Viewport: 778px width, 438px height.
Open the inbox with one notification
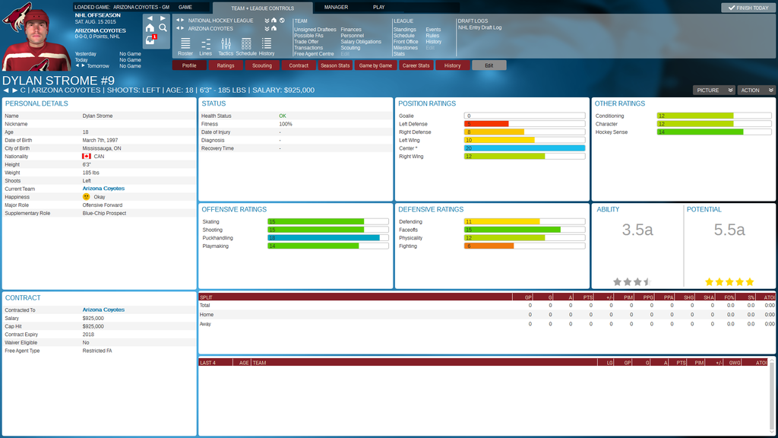[x=150, y=40]
